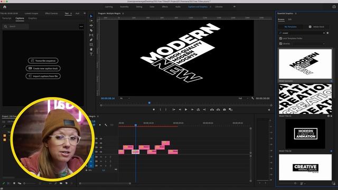This screenshot has width=338, height=190.
Task: Switch to the Graphics tab in Text panel
Action: coord(33,18)
